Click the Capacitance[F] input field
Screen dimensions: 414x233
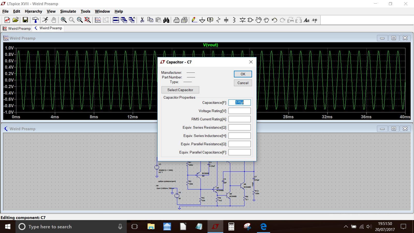click(240, 103)
